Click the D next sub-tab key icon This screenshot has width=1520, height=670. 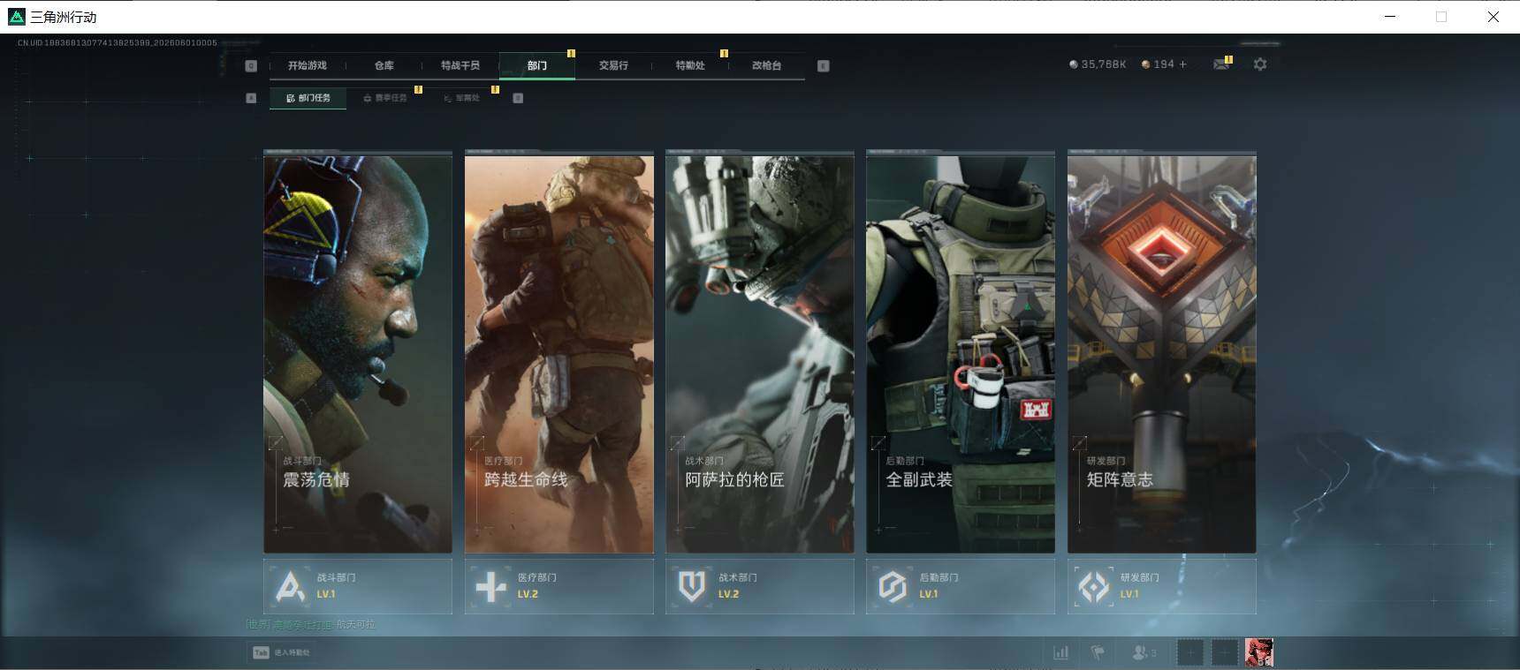(x=518, y=98)
